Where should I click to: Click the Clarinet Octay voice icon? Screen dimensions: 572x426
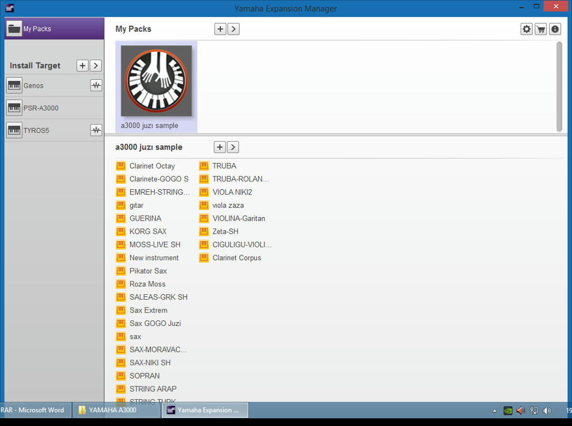121,166
